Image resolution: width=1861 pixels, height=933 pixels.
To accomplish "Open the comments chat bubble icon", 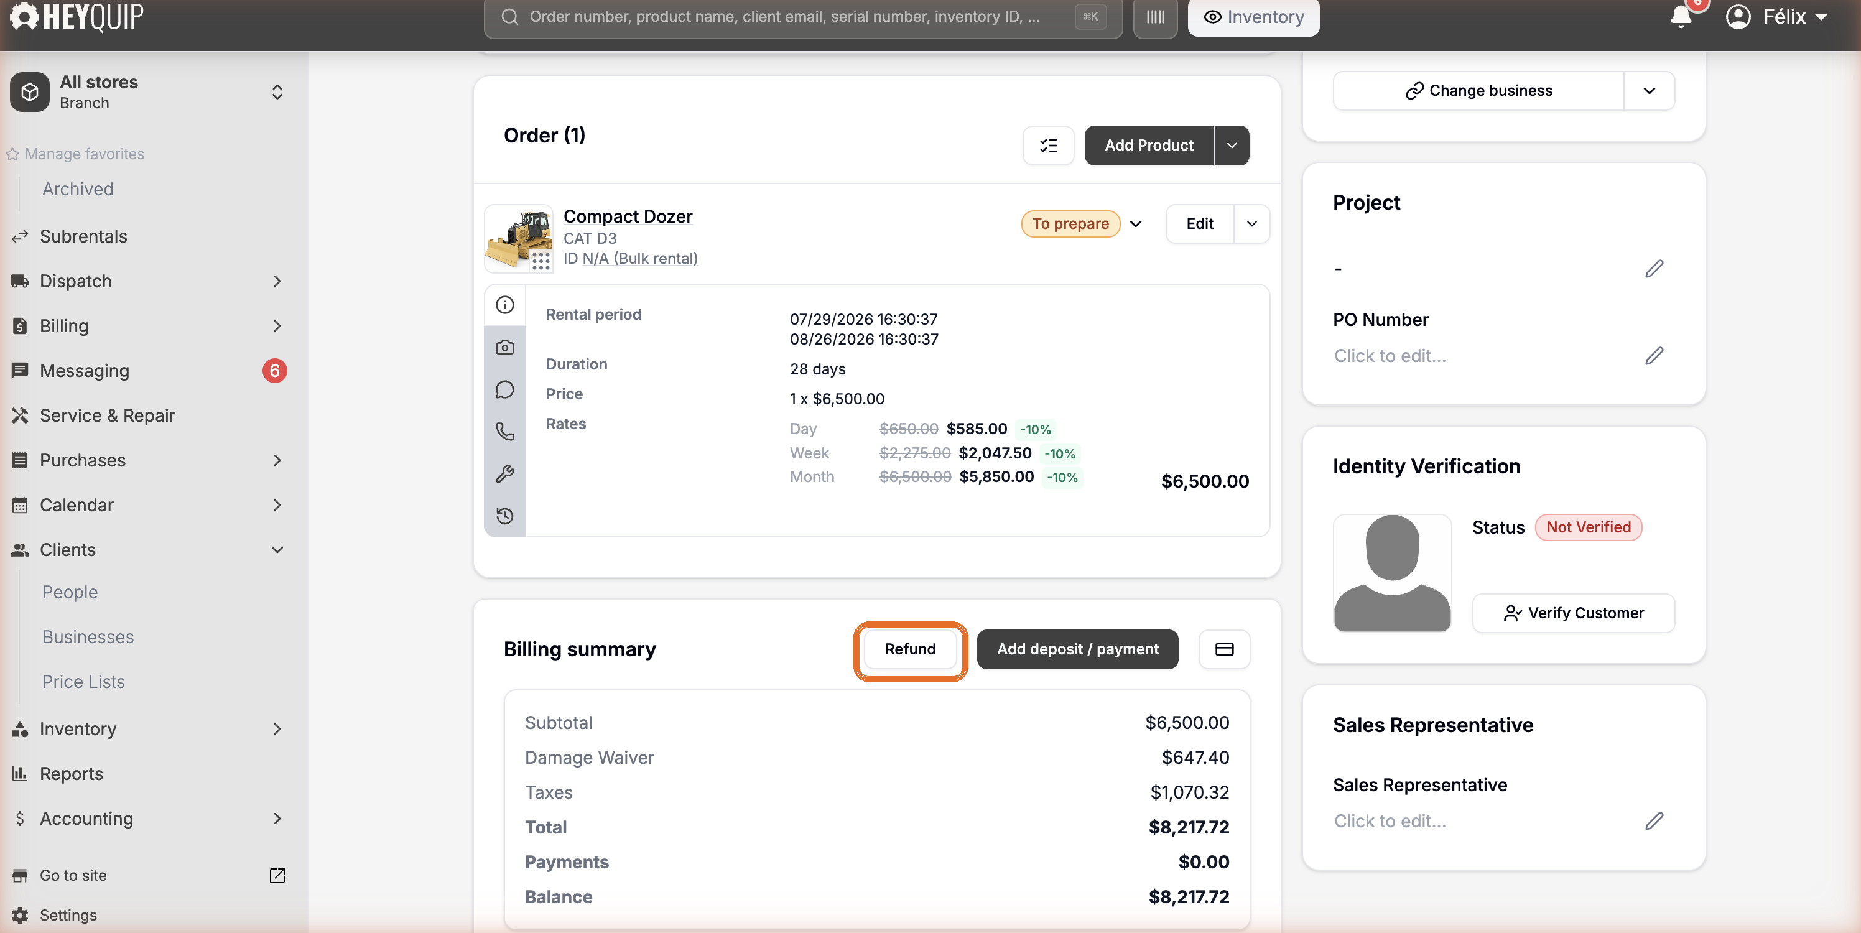I will (505, 389).
